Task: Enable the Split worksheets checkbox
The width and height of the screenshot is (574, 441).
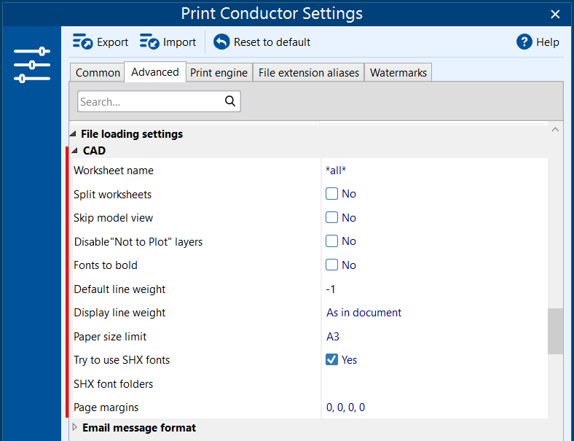Action: click(x=331, y=194)
